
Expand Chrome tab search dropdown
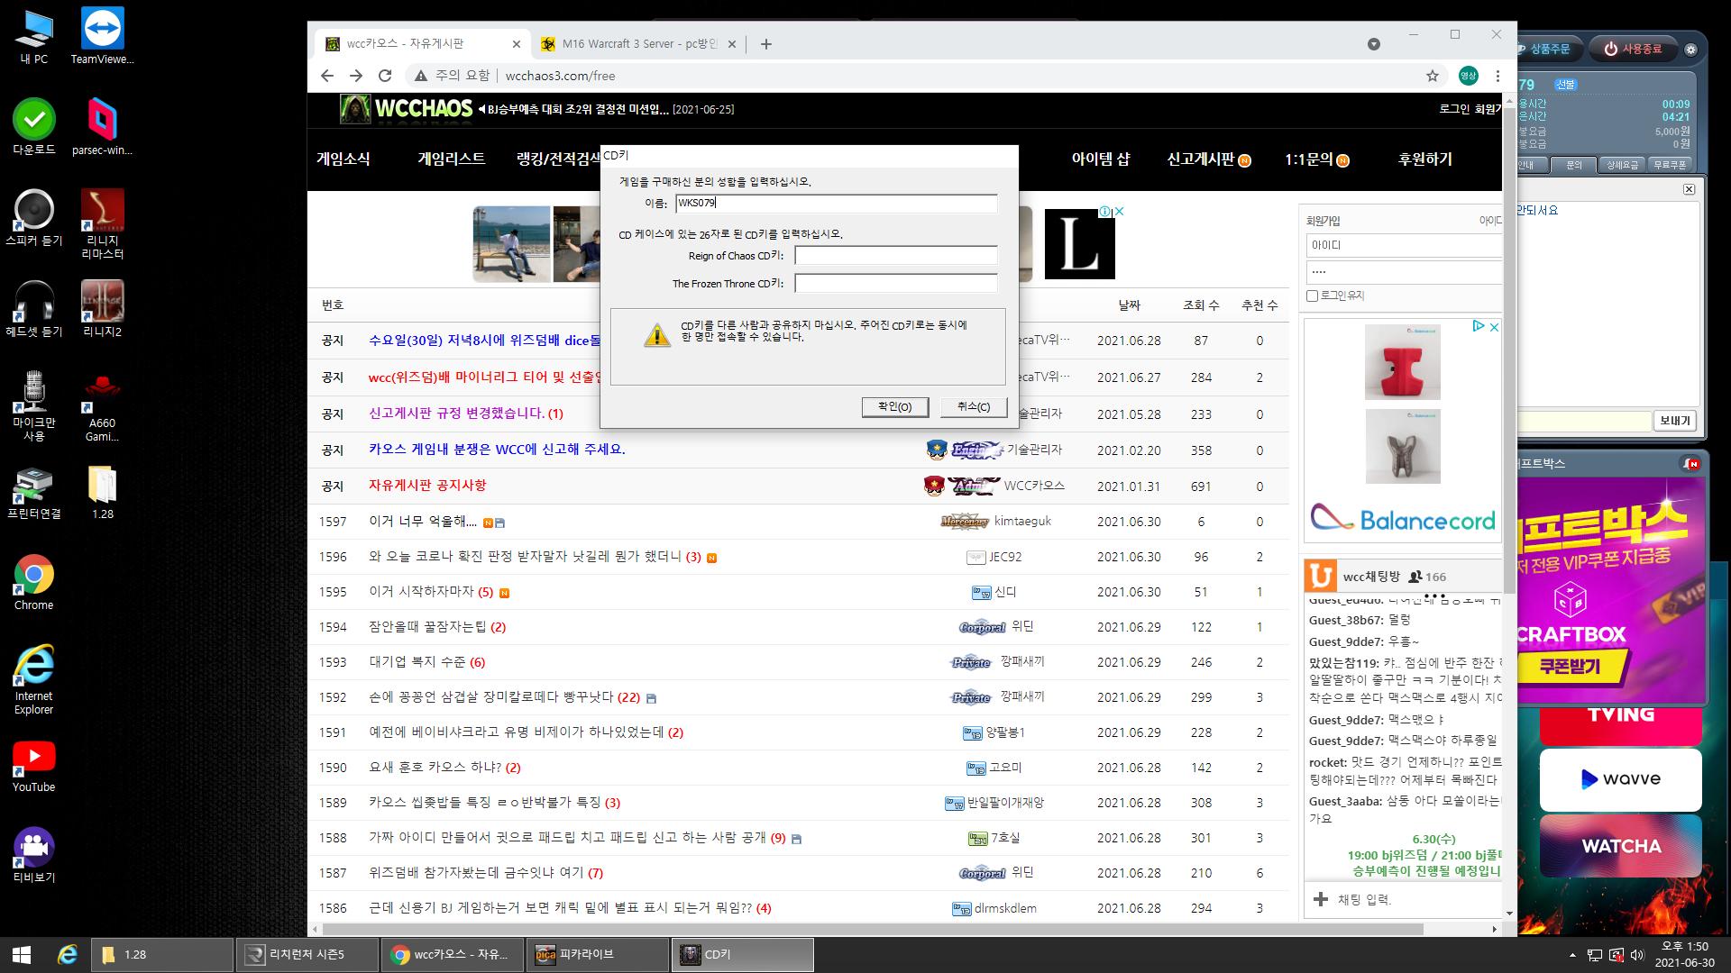click(1374, 43)
